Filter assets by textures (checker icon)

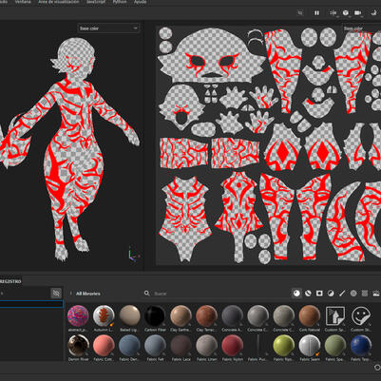click(365, 294)
